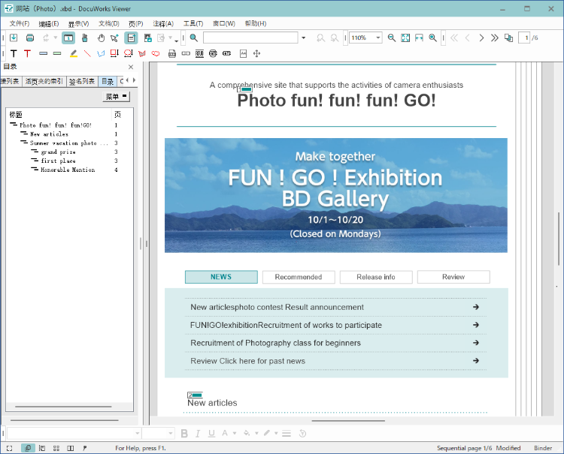Open the 注释(A) menu
Screen dimensions: 564x454
point(162,23)
